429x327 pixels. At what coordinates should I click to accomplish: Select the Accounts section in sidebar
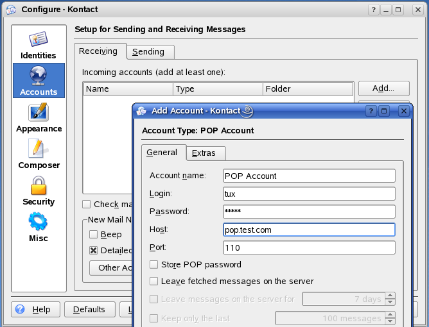39,80
